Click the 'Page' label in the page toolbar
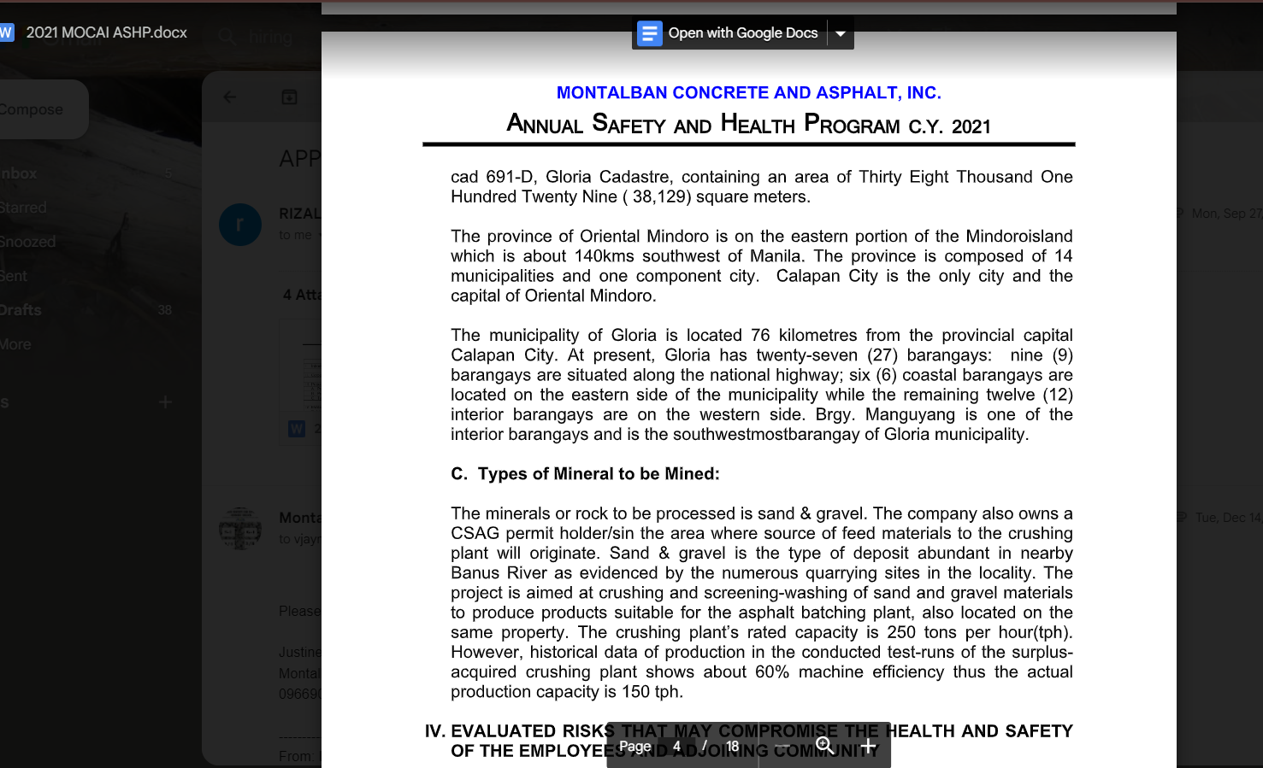1263x768 pixels. [x=635, y=747]
